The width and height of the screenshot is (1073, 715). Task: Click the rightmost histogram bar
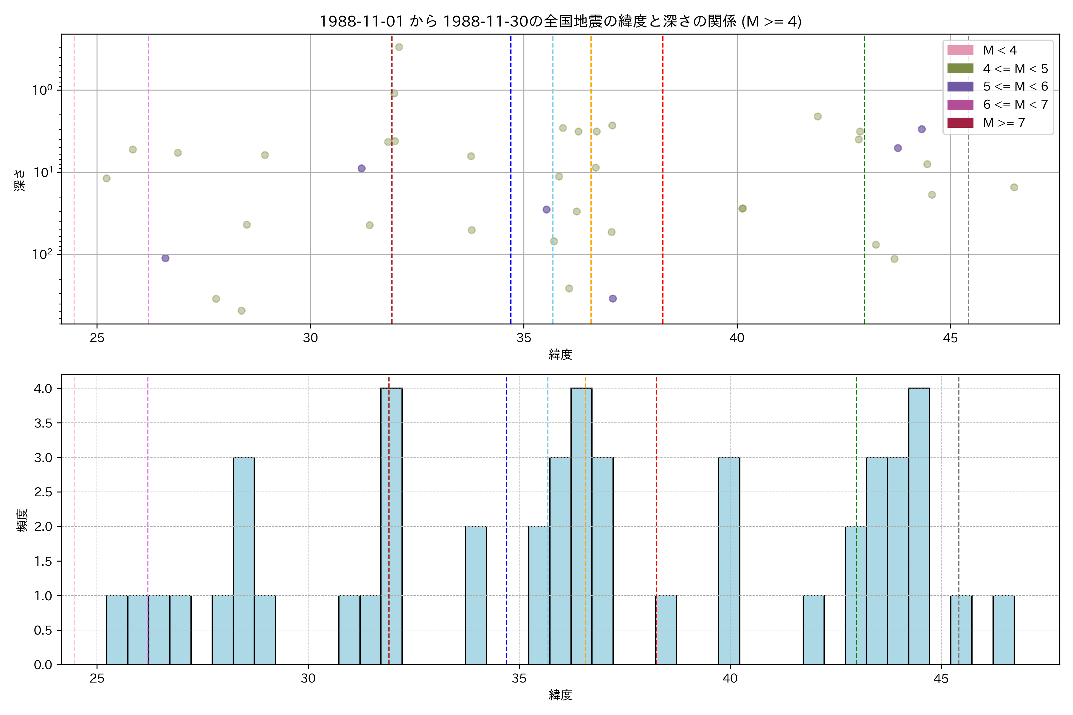click(x=1003, y=630)
